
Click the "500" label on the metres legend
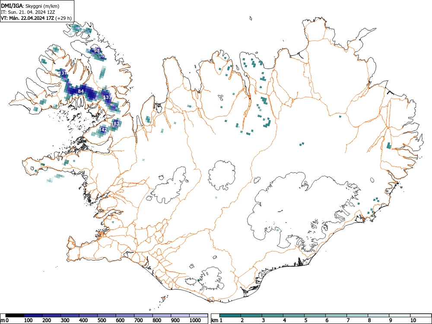(x=102, y=320)
